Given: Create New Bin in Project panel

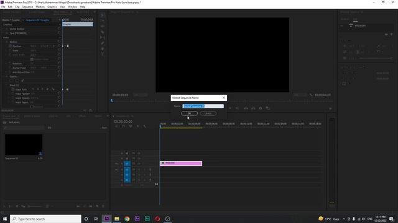Looking at the screenshot, I should tap(91, 206).
